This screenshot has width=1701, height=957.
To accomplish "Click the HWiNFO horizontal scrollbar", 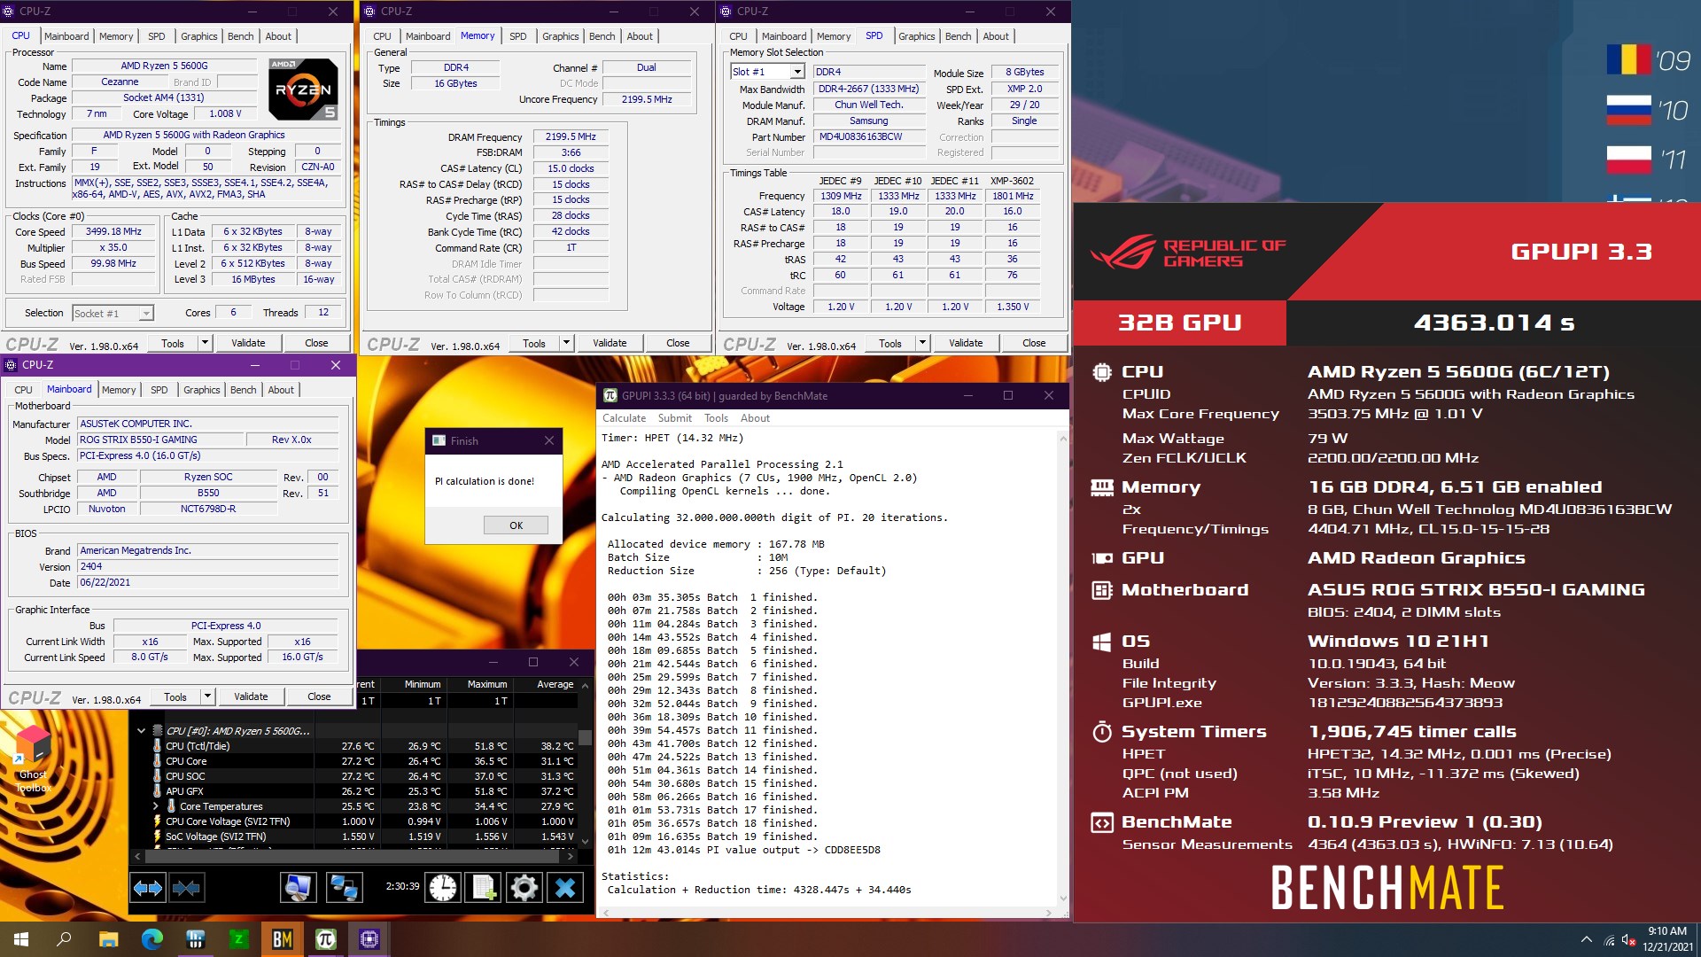I will [x=354, y=857].
